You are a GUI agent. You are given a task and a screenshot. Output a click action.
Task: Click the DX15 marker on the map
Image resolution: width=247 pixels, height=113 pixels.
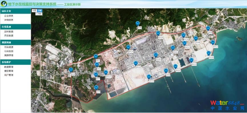[149, 77]
